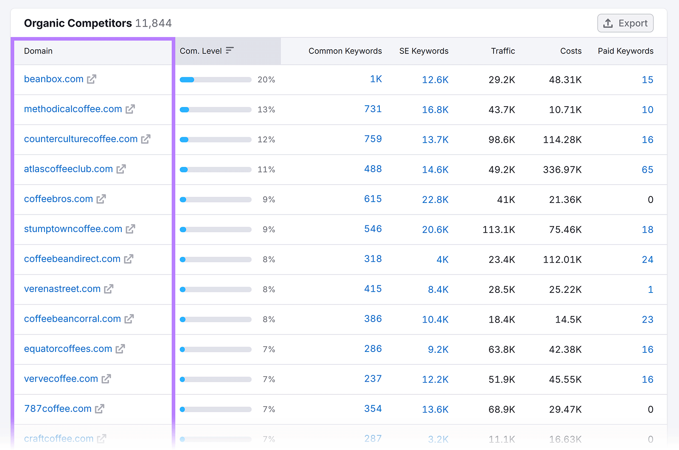Open the coffeebeancorral.com domain link
Screen dimensions: 679x450
(73, 319)
